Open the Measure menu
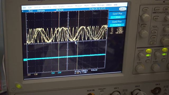The image size is (169, 95). 79,6
